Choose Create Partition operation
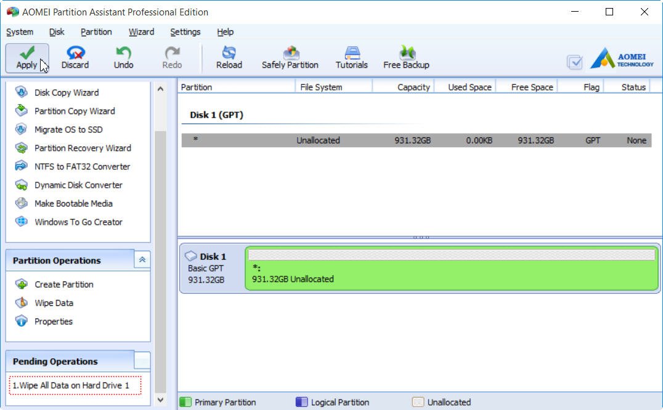Screen dimensions: 663x410 click(64, 284)
